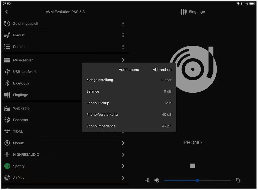Expand the Musikserver chevron
Image resolution: width=258 pixels, height=190 pixels.
pos(123,60)
